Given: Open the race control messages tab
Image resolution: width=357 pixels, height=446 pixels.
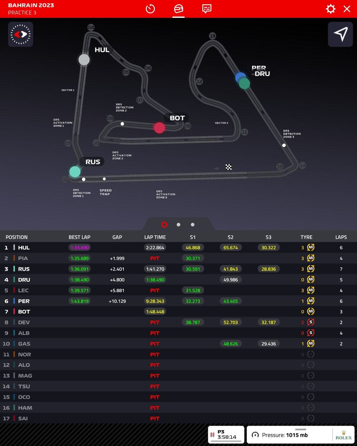Looking at the screenshot, I should (x=207, y=9).
